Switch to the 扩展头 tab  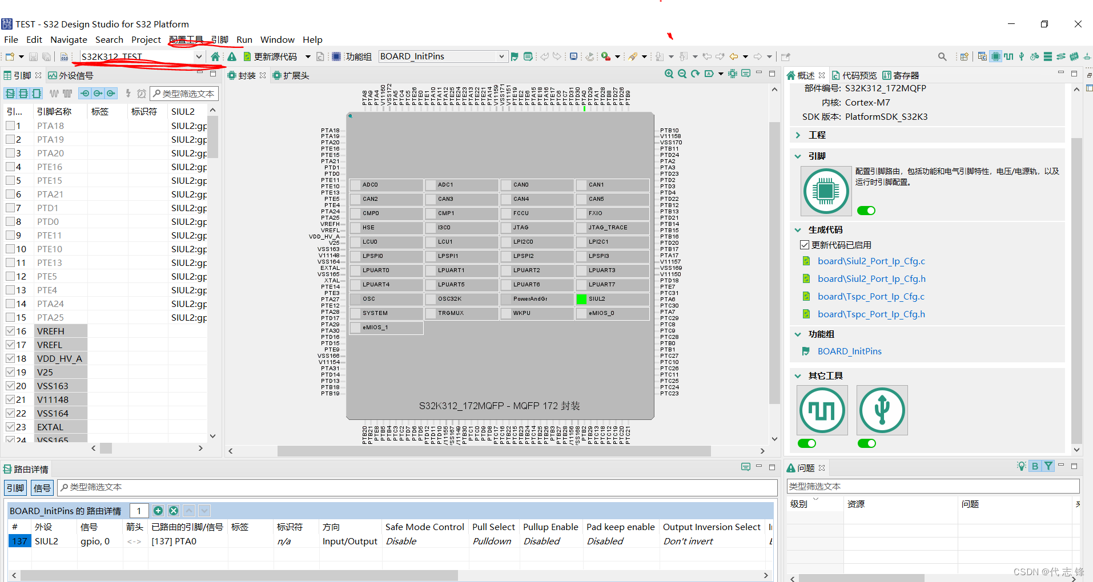[x=291, y=75]
